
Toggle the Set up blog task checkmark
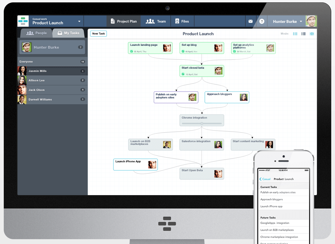click(184, 51)
